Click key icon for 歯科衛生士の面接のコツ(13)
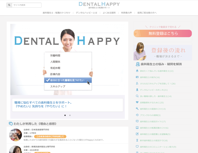Viewport: 198px width, 153px height. [137, 109]
